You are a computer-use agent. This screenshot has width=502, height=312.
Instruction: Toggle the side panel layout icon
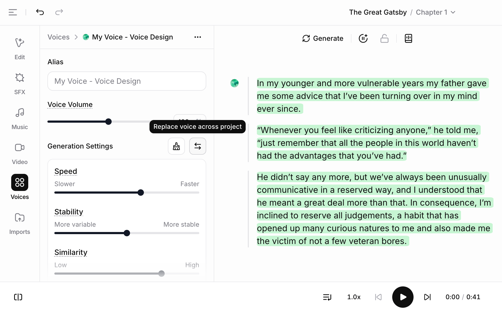[x=18, y=297]
